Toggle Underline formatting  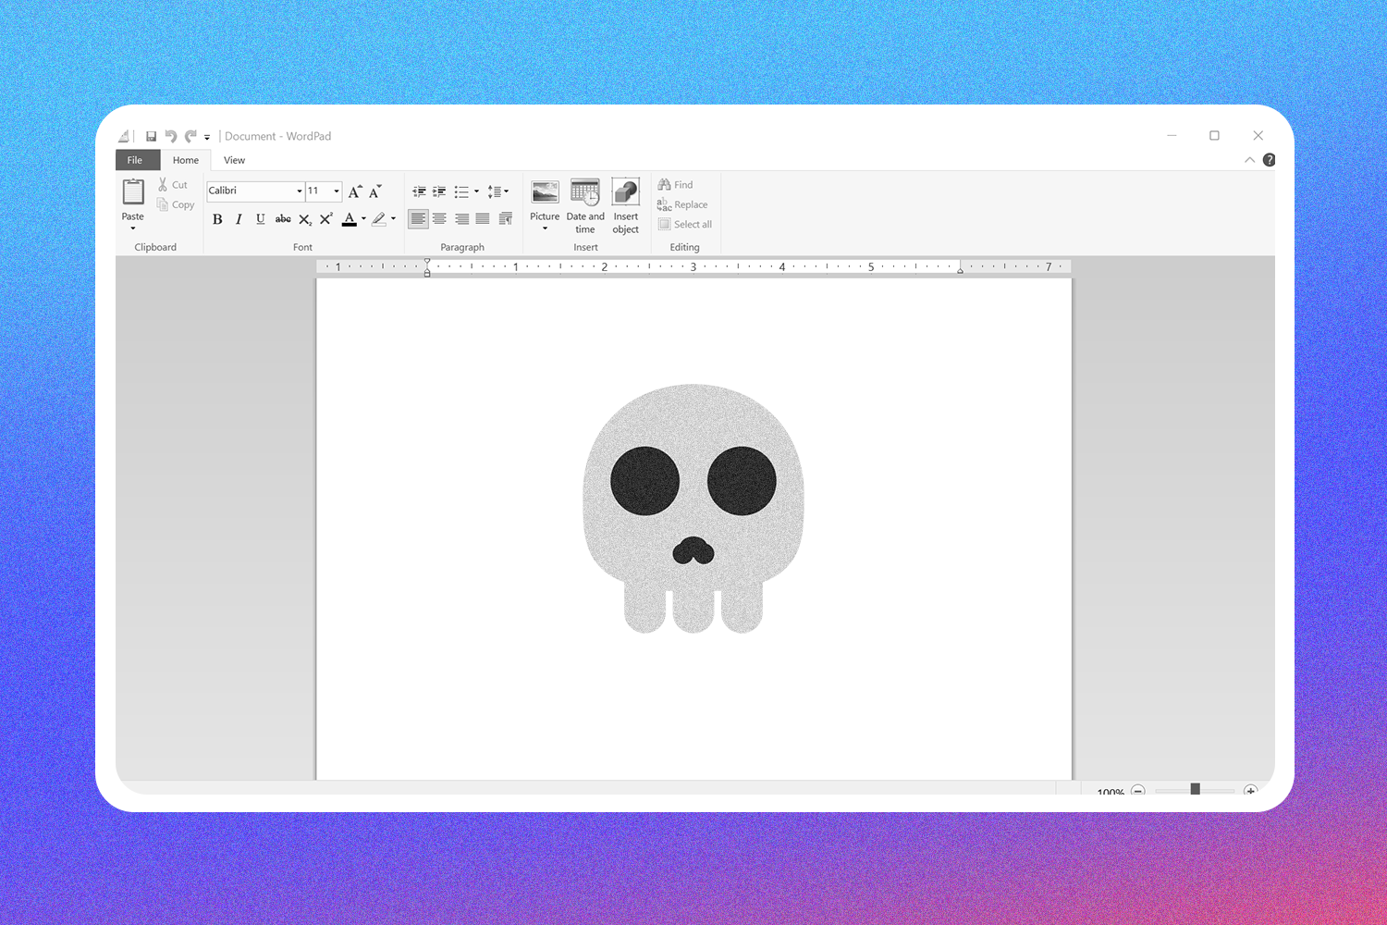[x=260, y=219]
